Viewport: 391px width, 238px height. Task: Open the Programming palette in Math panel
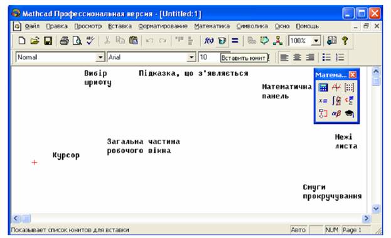[x=323, y=113]
